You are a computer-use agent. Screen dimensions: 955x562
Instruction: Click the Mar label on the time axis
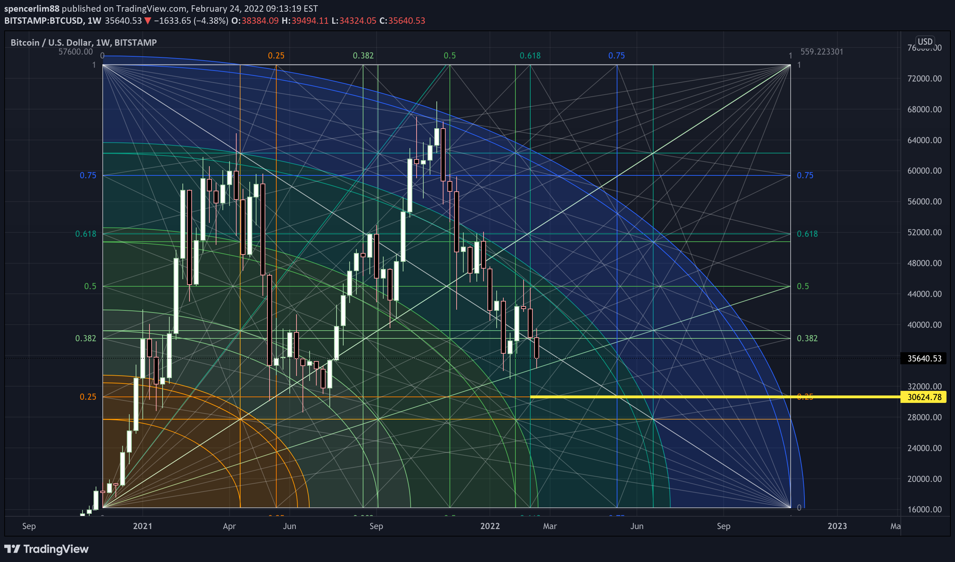[550, 526]
